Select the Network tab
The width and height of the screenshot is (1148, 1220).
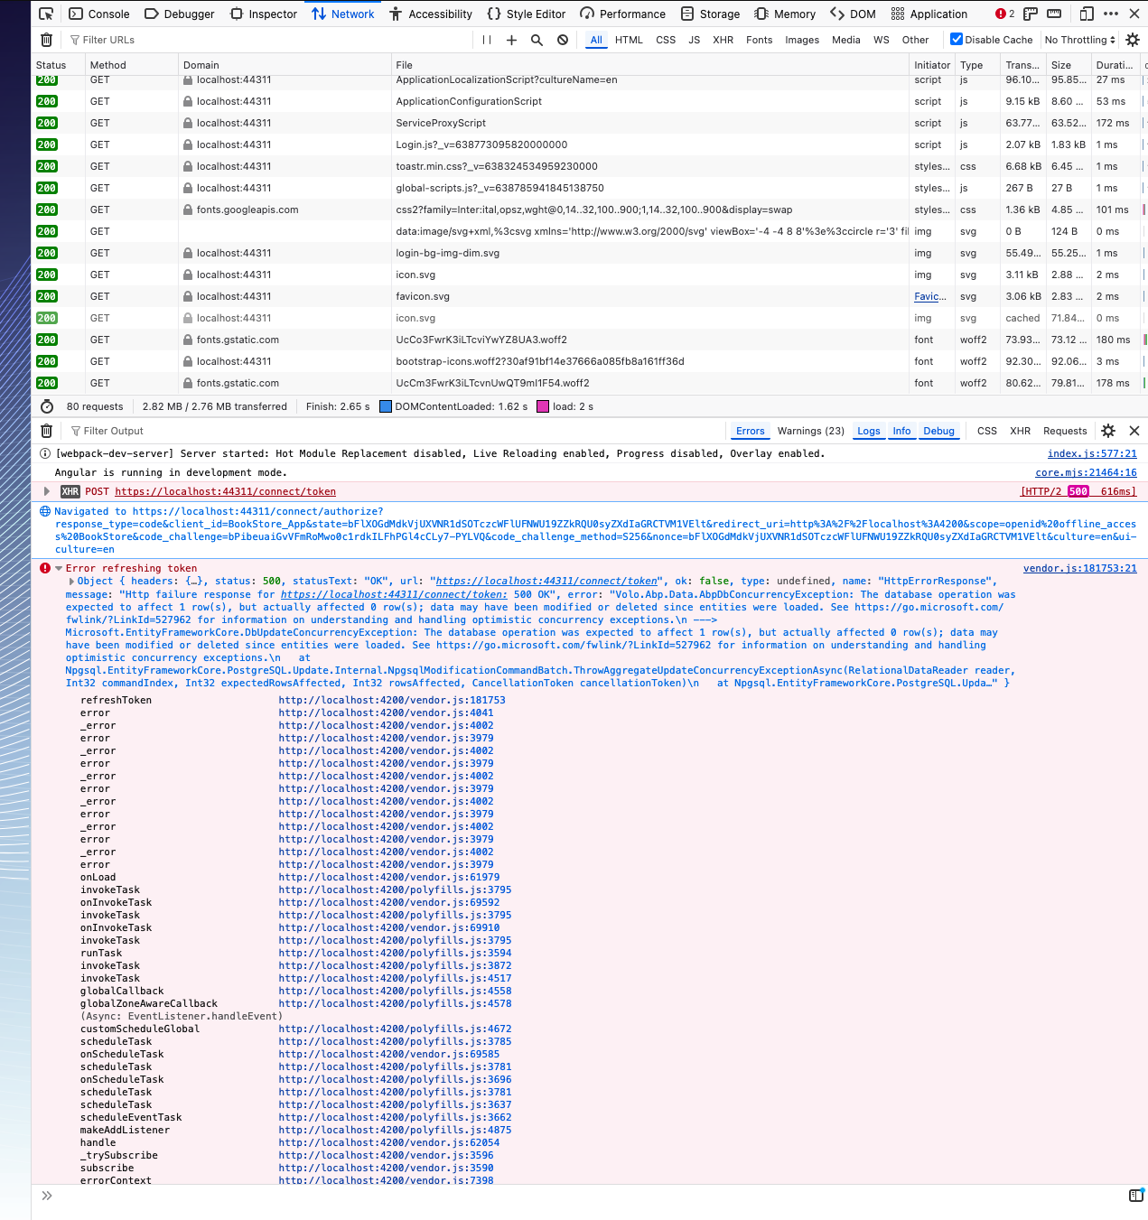pos(343,14)
